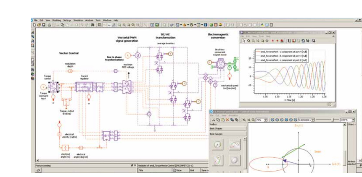Open the Analysis menu
The height and width of the screenshot is (177, 362).
click(89, 20)
